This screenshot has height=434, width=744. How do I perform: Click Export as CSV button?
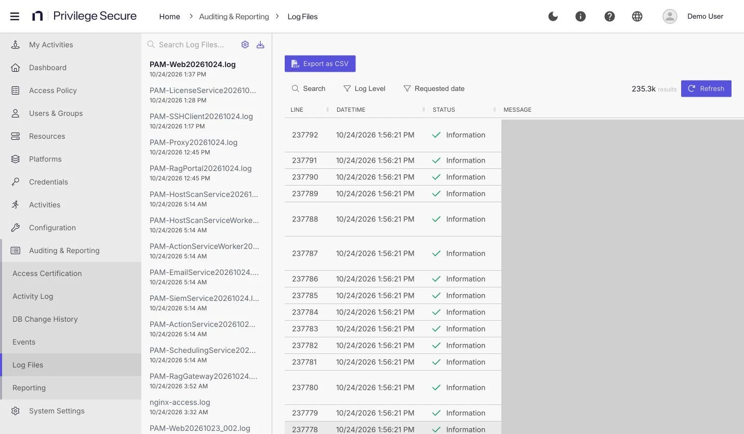pyautogui.click(x=320, y=63)
